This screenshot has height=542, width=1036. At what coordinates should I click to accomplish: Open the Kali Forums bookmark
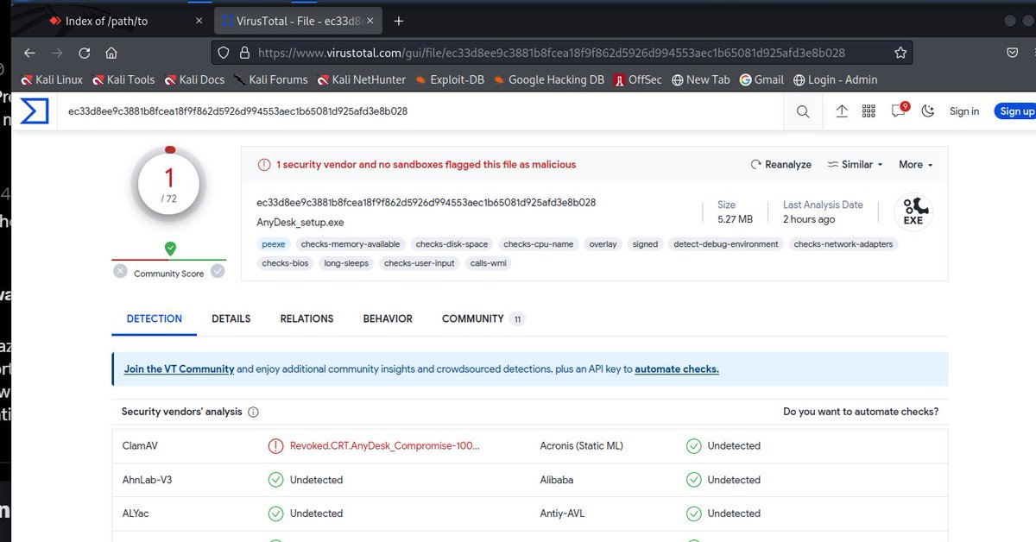(x=270, y=79)
